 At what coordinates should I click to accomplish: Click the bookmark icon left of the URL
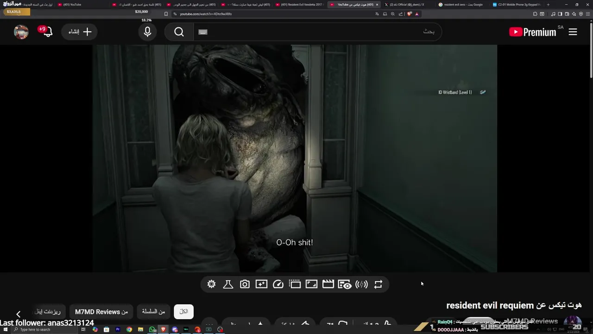tap(166, 14)
